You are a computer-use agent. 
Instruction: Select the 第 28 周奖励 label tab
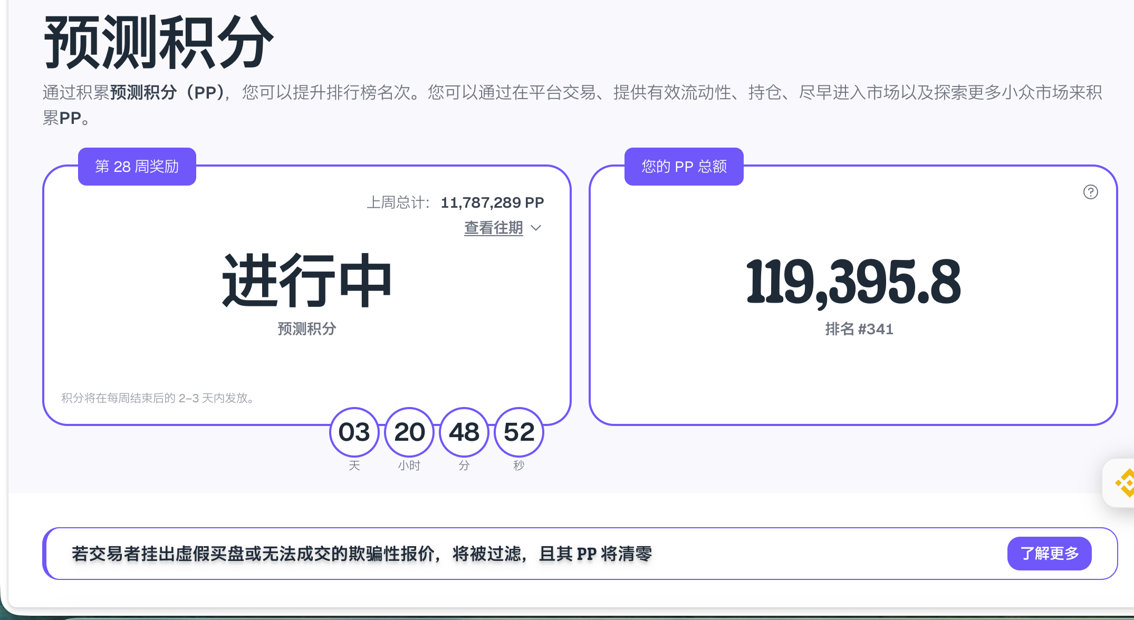(137, 167)
